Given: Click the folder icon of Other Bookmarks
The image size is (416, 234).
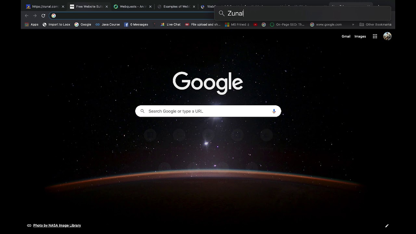Looking at the screenshot, I should coord(362,24).
